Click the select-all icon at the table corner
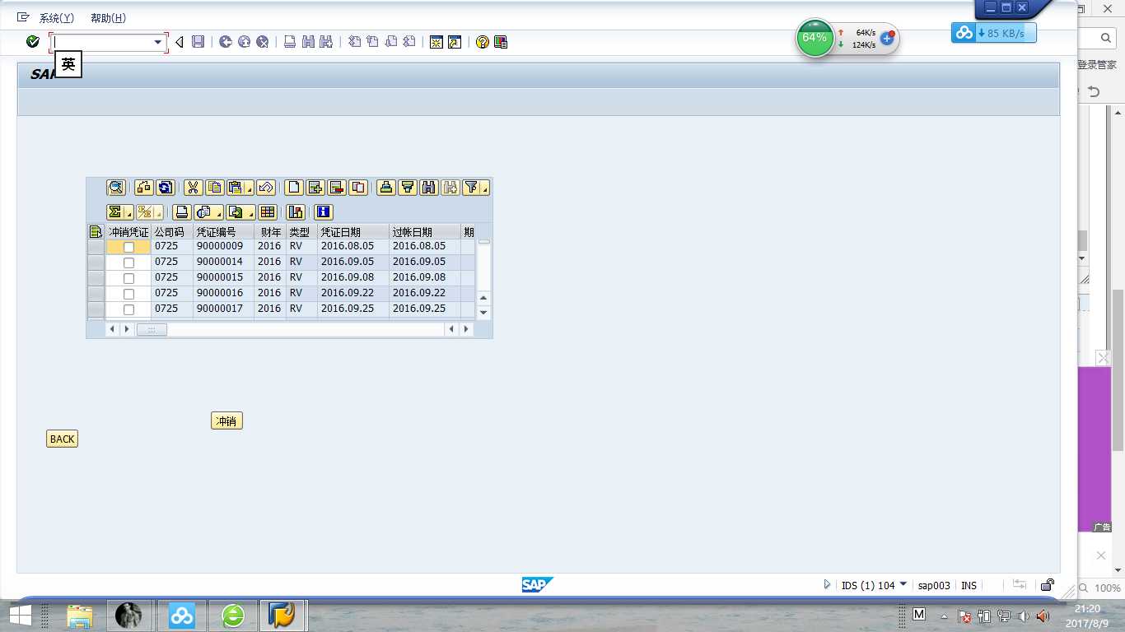 [96, 232]
